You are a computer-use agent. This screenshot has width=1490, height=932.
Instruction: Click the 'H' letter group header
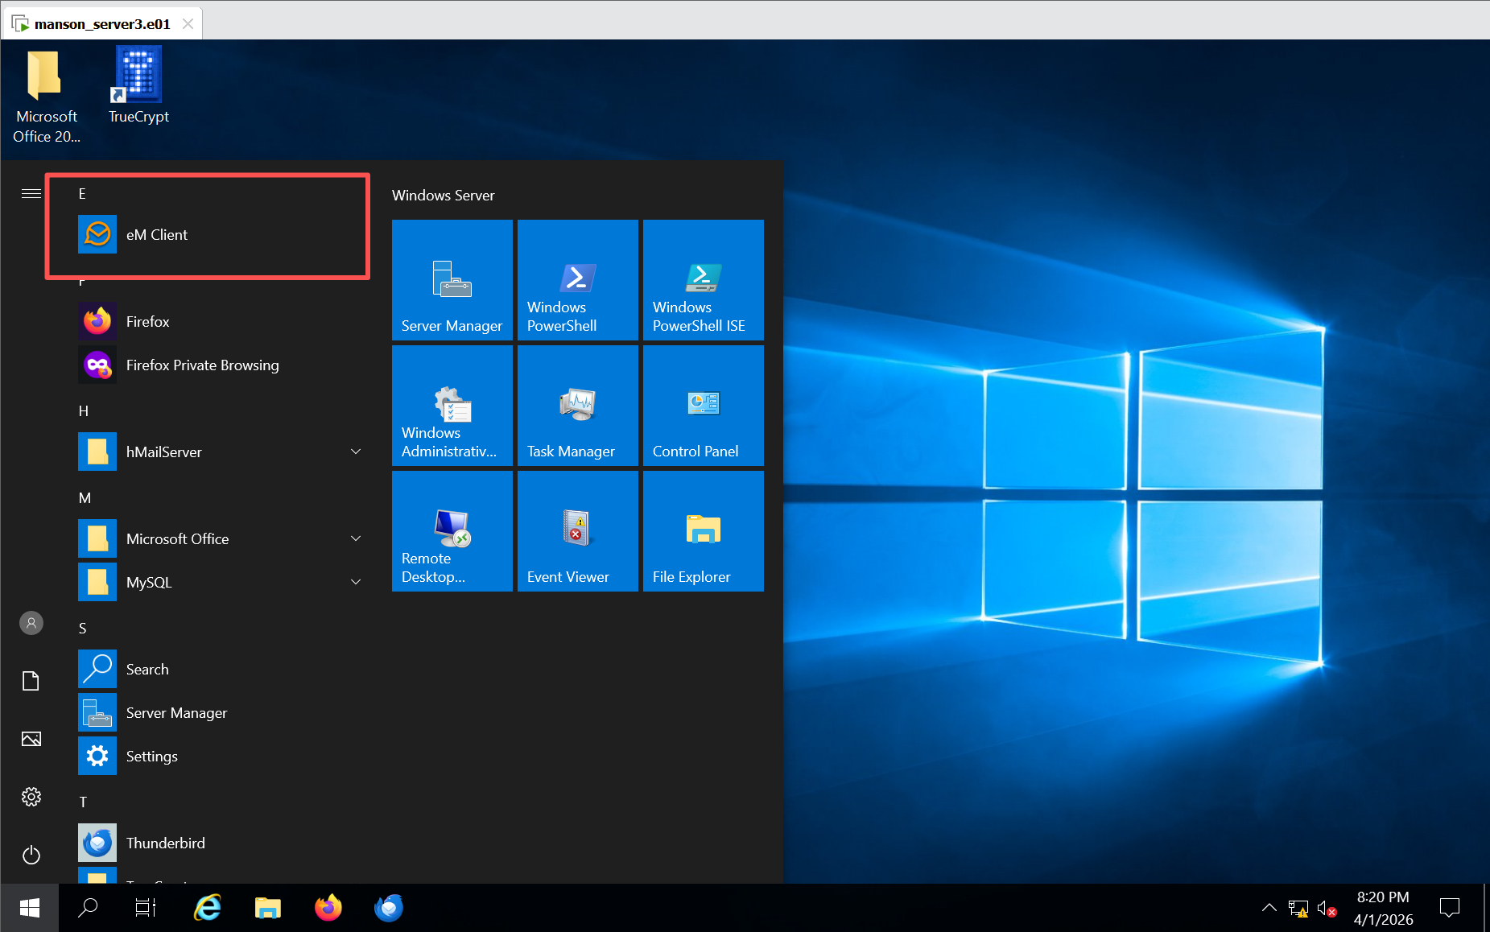pyautogui.click(x=83, y=410)
